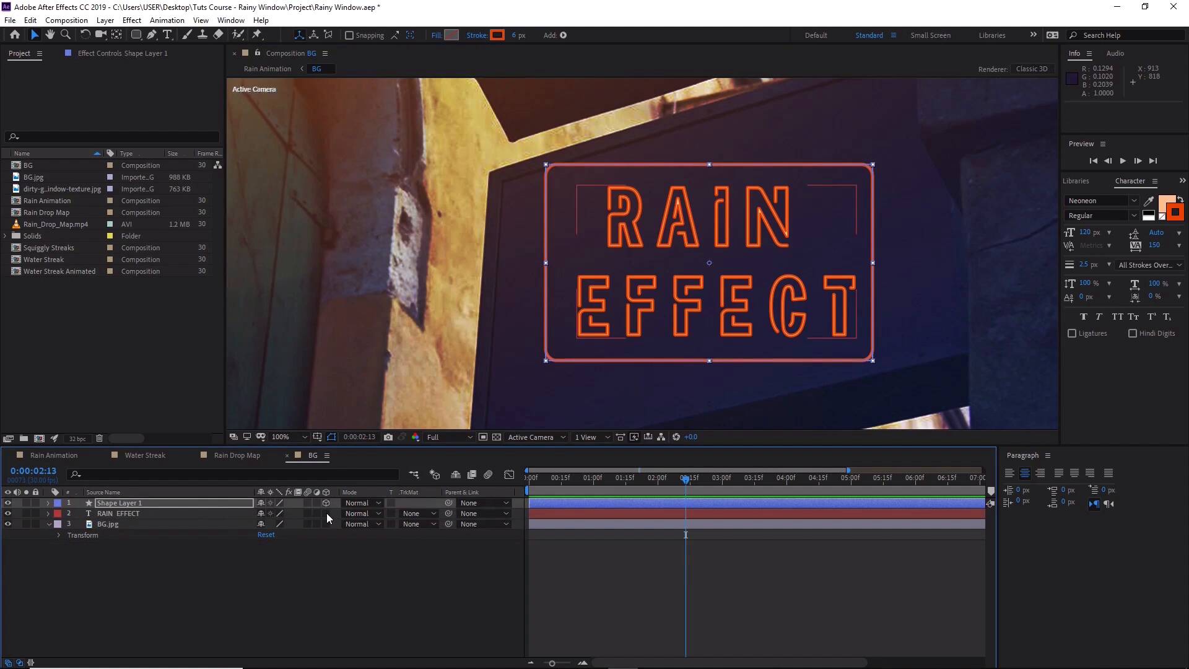Image resolution: width=1189 pixels, height=669 pixels.
Task: Open the Fill color swatch
Action: pyautogui.click(x=452, y=35)
